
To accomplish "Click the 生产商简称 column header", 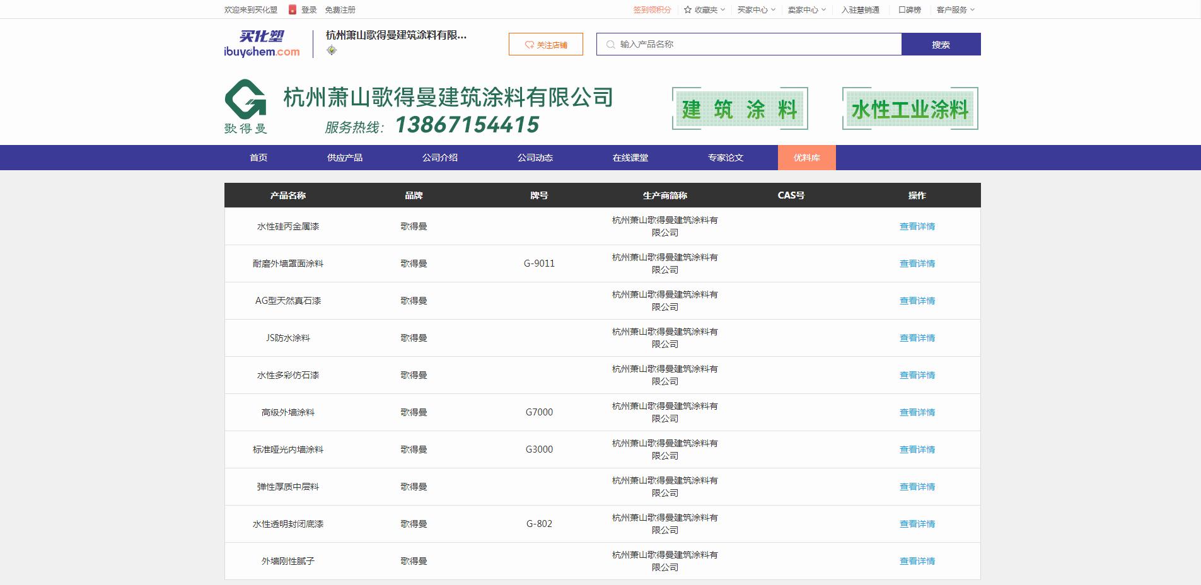I will pos(665,195).
